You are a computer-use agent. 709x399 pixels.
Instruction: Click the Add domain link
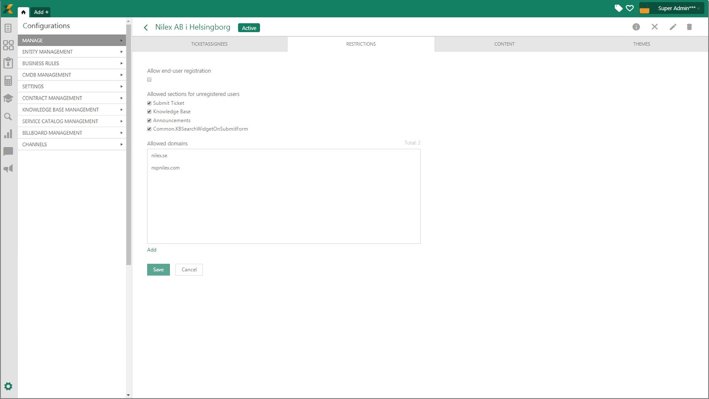tap(152, 250)
